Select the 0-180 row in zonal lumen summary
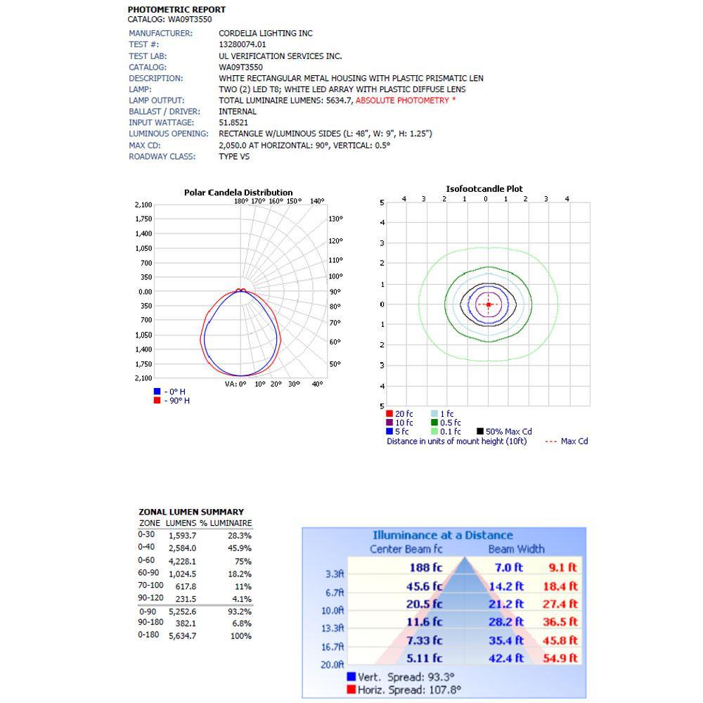The image size is (703, 703). (x=195, y=636)
